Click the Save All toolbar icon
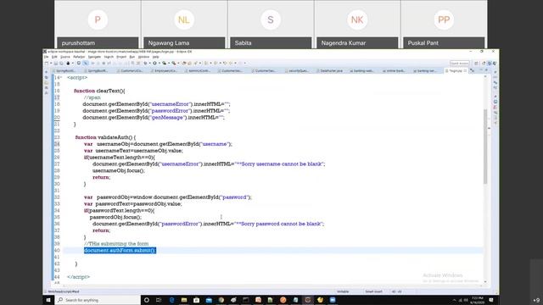 point(61,64)
